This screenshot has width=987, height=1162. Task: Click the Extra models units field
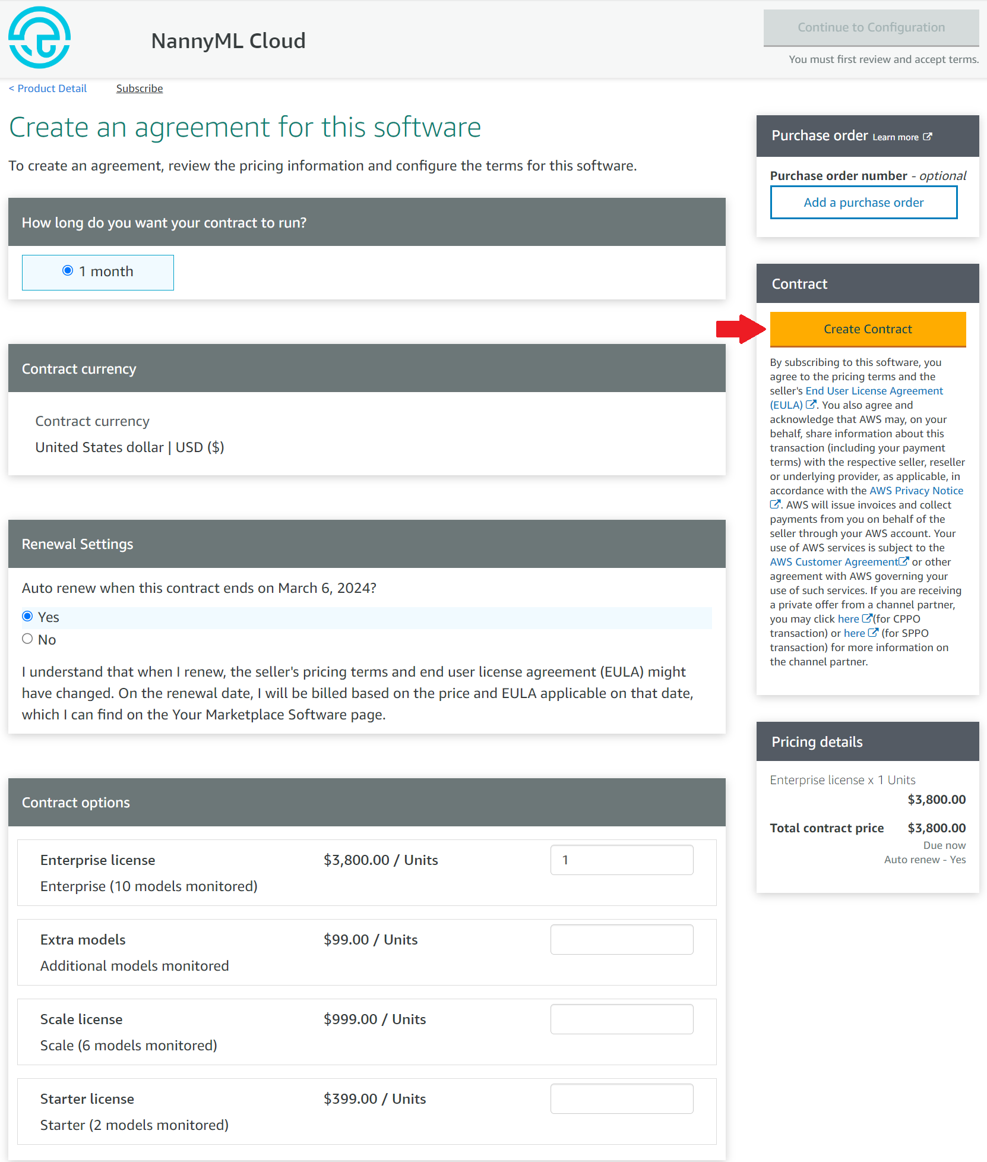coord(622,939)
